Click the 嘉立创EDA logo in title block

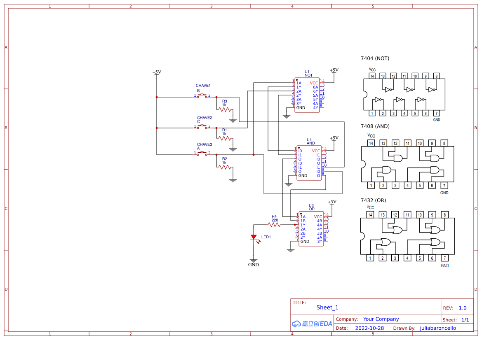(312, 324)
